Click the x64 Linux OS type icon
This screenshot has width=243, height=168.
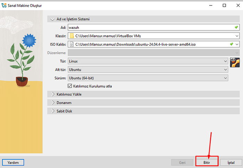235,62
